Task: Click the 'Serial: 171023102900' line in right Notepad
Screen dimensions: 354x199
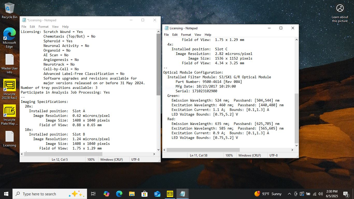Action: point(196,91)
